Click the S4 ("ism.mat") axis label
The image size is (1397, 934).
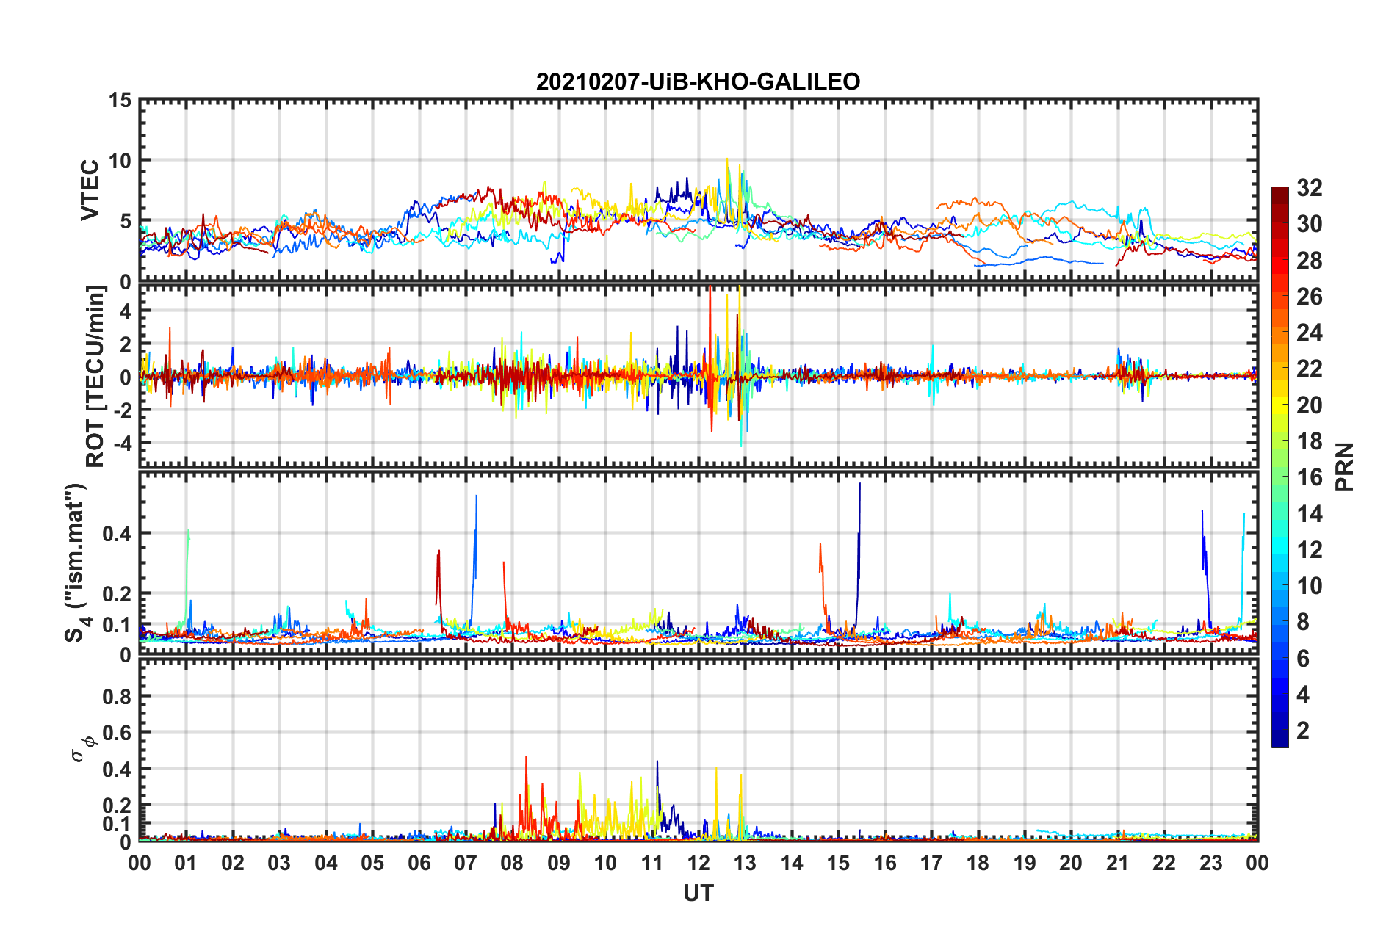coord(76,562)
